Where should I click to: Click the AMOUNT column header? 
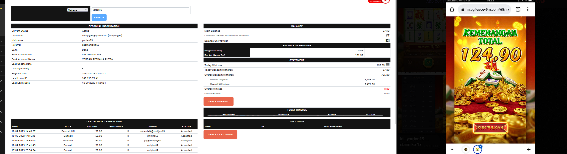(92, 127)
